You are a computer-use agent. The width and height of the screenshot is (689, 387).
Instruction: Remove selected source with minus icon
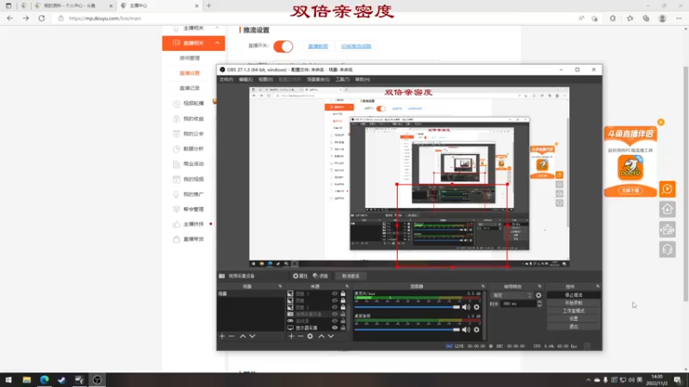point(301,336)
